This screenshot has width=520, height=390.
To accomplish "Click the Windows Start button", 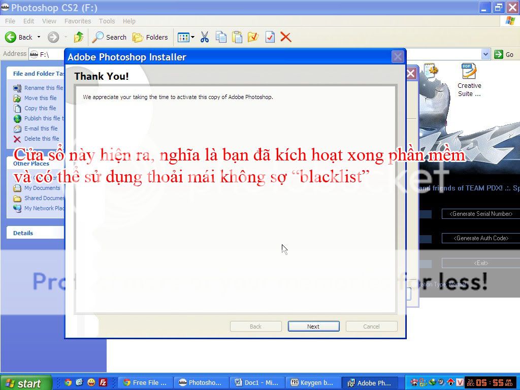I will click(x=26, y=383).
